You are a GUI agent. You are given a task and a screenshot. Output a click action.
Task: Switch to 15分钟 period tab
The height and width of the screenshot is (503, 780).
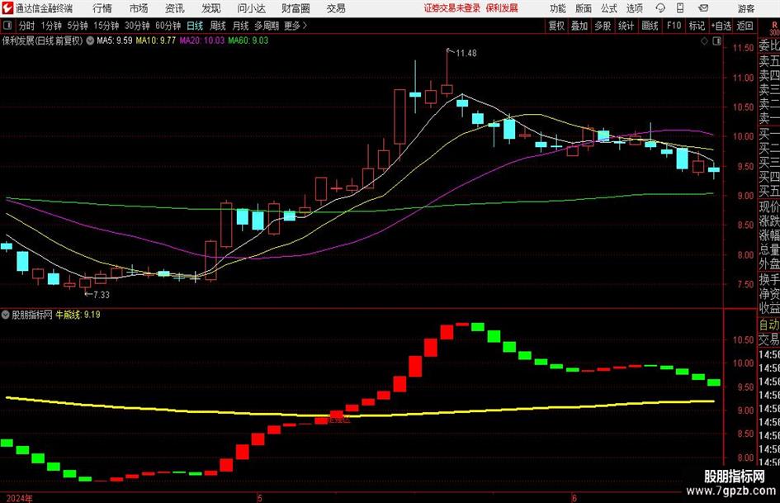106,26
